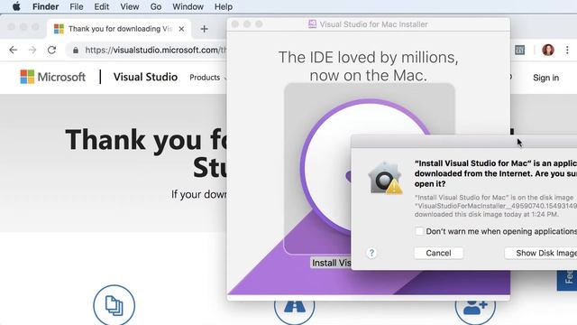577x325 pixels.
Task: Close the Visual Studio download browser tab
Action: coord(181,29)
